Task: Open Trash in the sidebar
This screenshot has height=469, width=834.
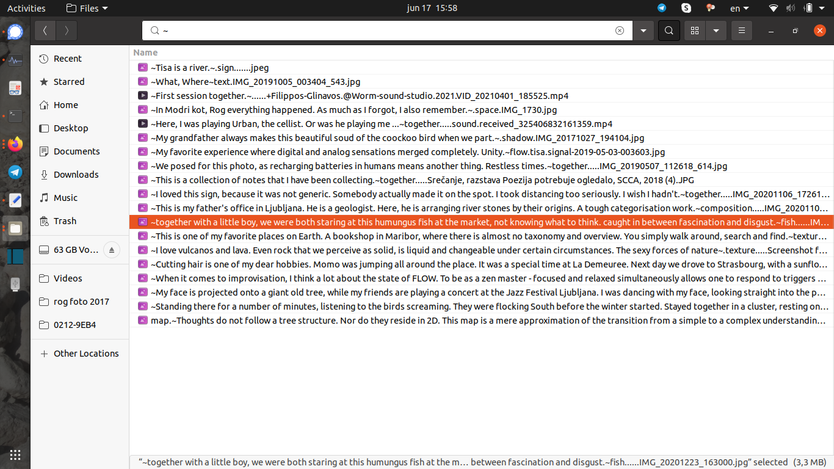Action: click(x=80, y=221)
